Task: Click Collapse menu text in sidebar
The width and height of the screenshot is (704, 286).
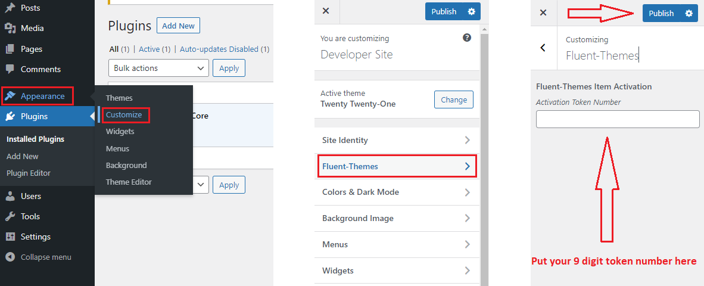Action: 46,257
